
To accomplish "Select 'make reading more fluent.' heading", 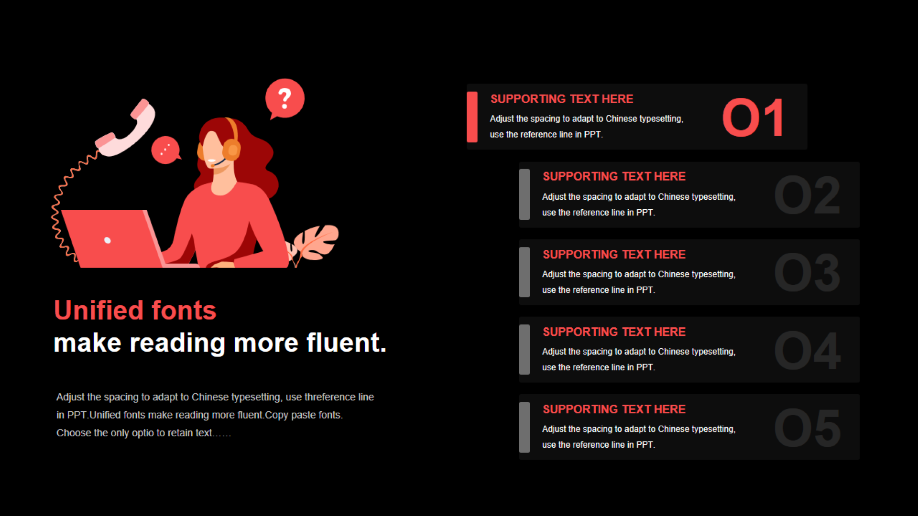I will pos(220,343).
